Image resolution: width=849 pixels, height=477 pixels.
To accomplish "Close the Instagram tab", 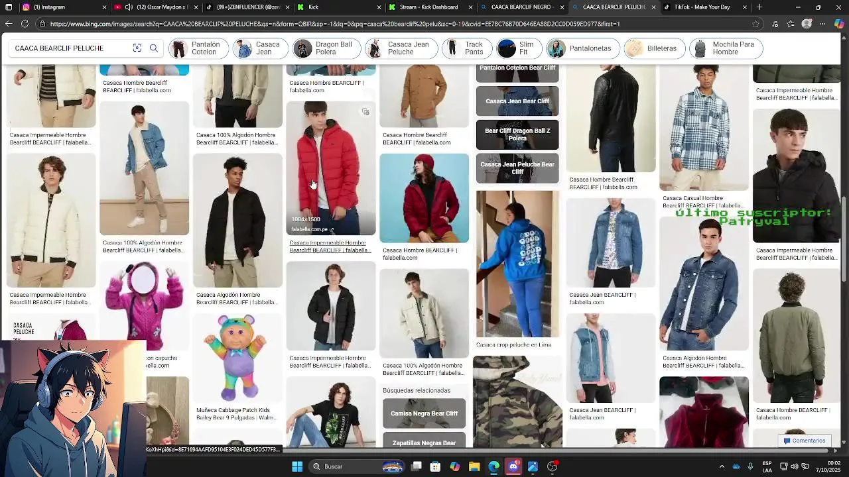I will 104,7.
